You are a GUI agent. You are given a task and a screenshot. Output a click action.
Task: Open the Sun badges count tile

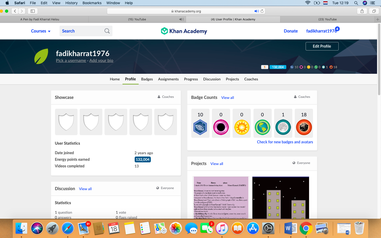[x=242, y=123]
